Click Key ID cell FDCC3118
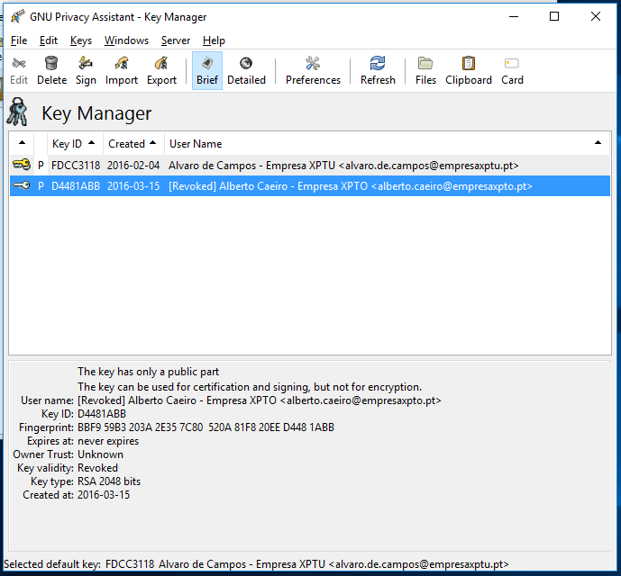The height and width of the screenshot is (576, 621). click(x=76, y=166)
